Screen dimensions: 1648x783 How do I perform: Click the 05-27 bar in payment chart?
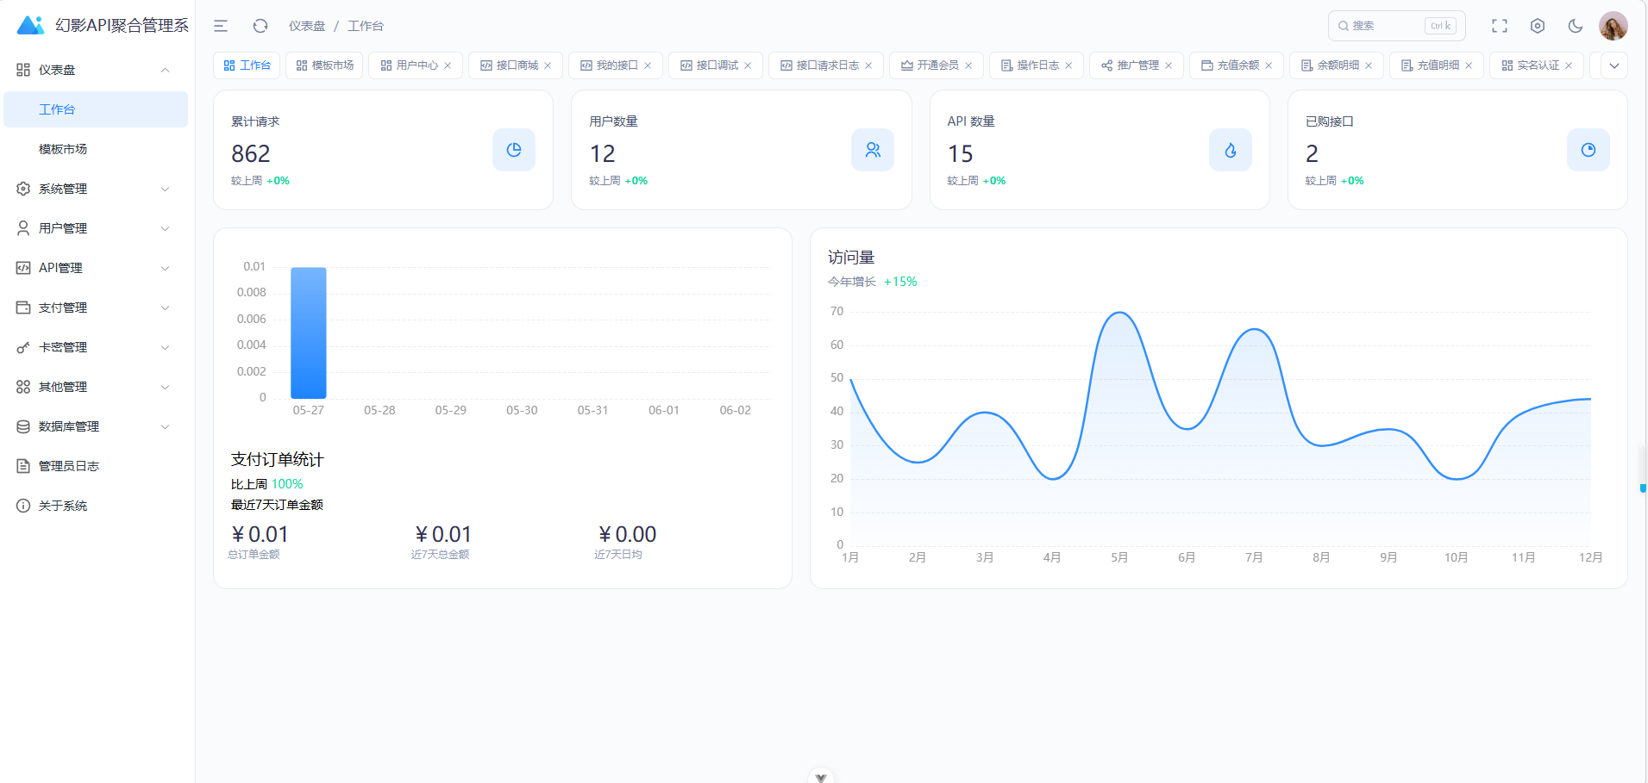click(x=309, y=332)
